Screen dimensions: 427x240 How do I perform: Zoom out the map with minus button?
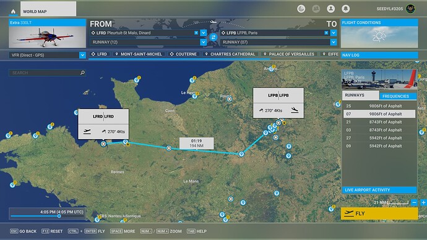pyautogui.click(x=414, y=202)
